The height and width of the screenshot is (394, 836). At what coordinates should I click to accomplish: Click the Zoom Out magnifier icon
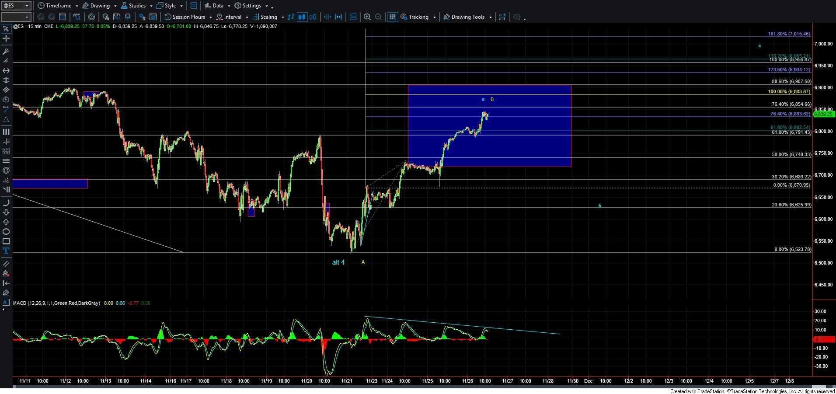click(x=379, y=17)
